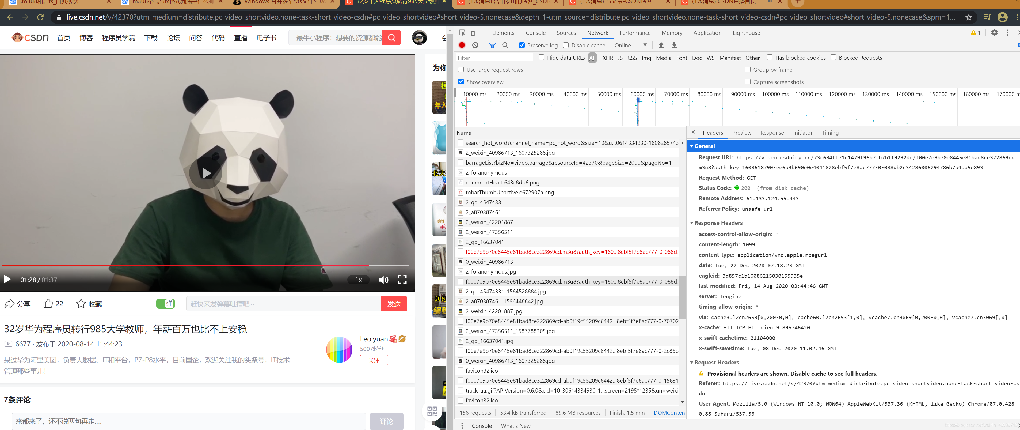Check the Hide data URLs checkbox

click(x=541, y=58)
